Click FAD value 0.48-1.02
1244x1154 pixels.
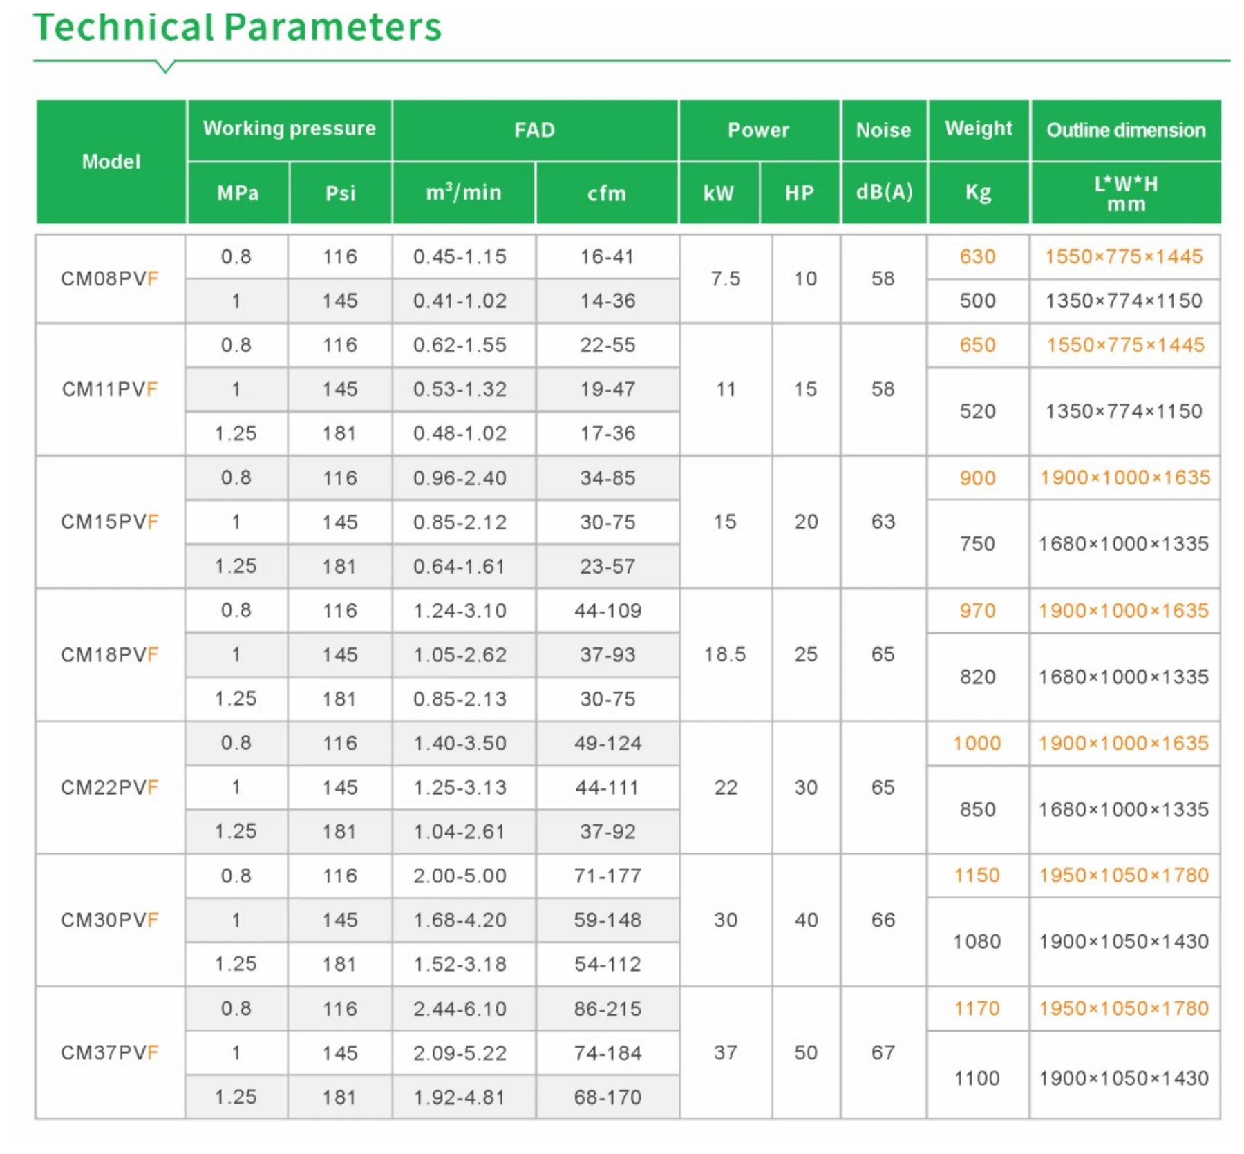pyautogui.click(x=460, y=433)
